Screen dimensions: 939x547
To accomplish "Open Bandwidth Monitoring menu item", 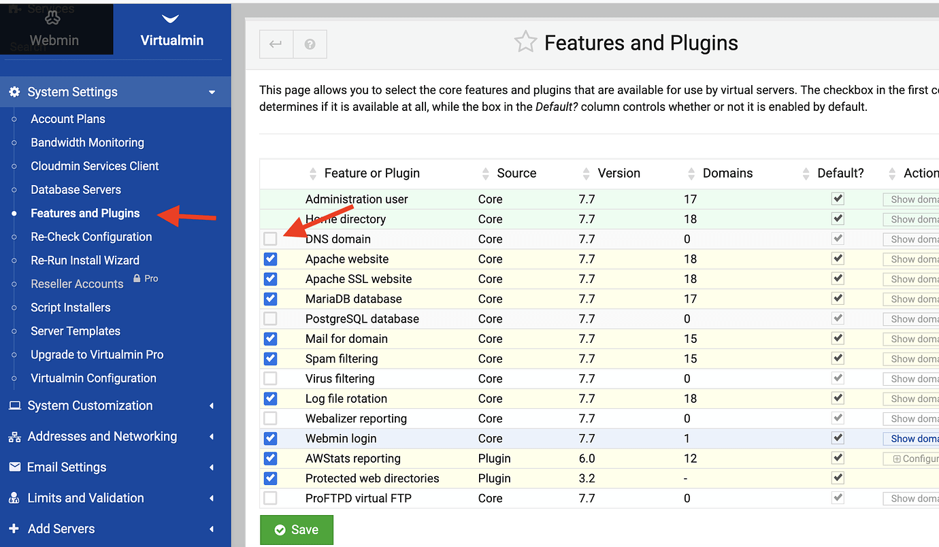I will 87,142.
